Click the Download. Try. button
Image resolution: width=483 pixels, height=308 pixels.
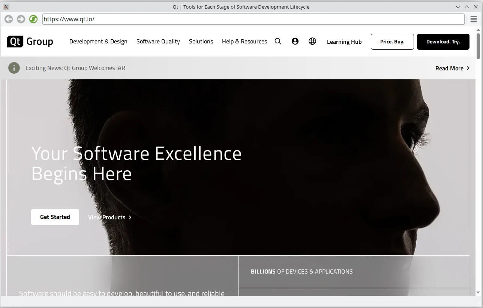click(443, 42)
